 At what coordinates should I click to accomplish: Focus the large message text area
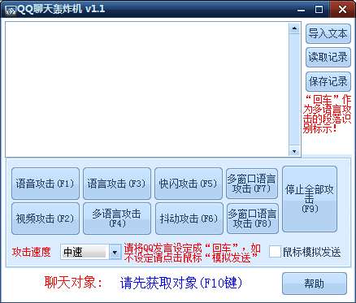pyautogui.click(x=147, y=89)
